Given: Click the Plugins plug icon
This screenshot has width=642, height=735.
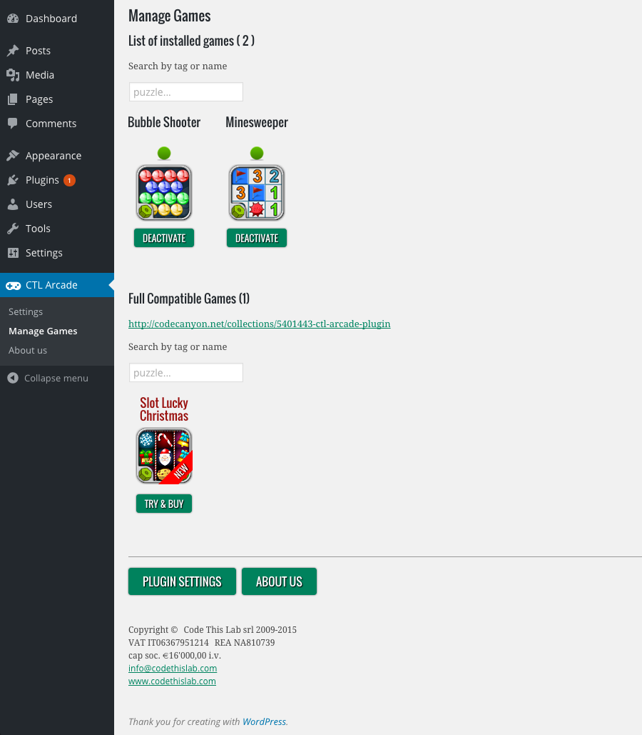Looking at the screenshot, I should click(x=13, y=180).
